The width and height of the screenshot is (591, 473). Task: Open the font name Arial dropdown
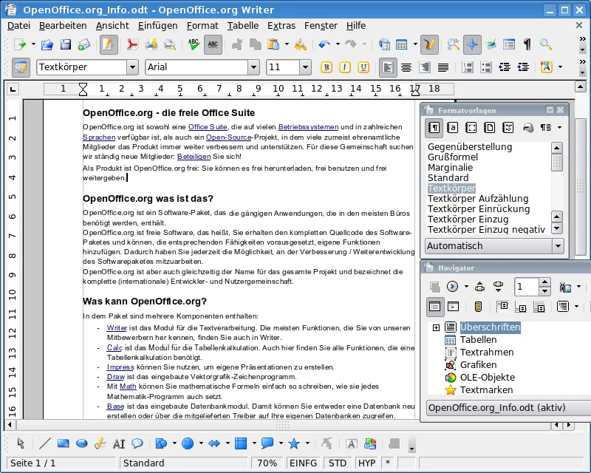[x=253, y=67]
